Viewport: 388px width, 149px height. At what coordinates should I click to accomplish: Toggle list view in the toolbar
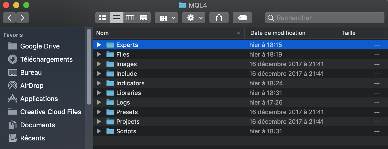(116, 18)
